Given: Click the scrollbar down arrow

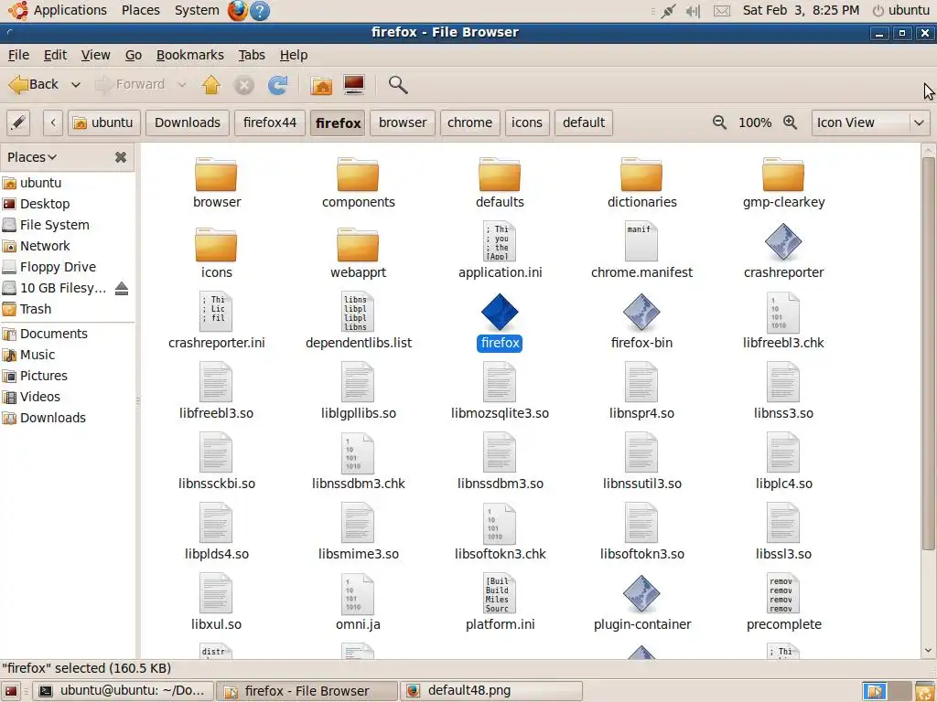Looking at the screenshot, I should pyautogui.click(x=928, y=651).
